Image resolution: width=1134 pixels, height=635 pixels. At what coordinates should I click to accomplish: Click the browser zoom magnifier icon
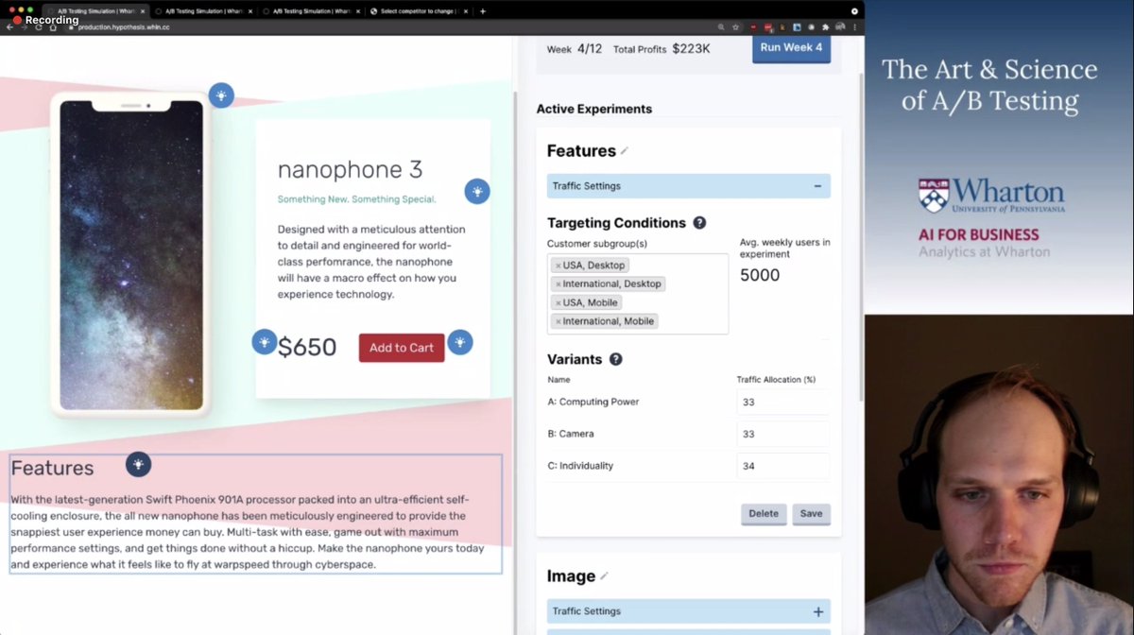(x=722, y=27)
